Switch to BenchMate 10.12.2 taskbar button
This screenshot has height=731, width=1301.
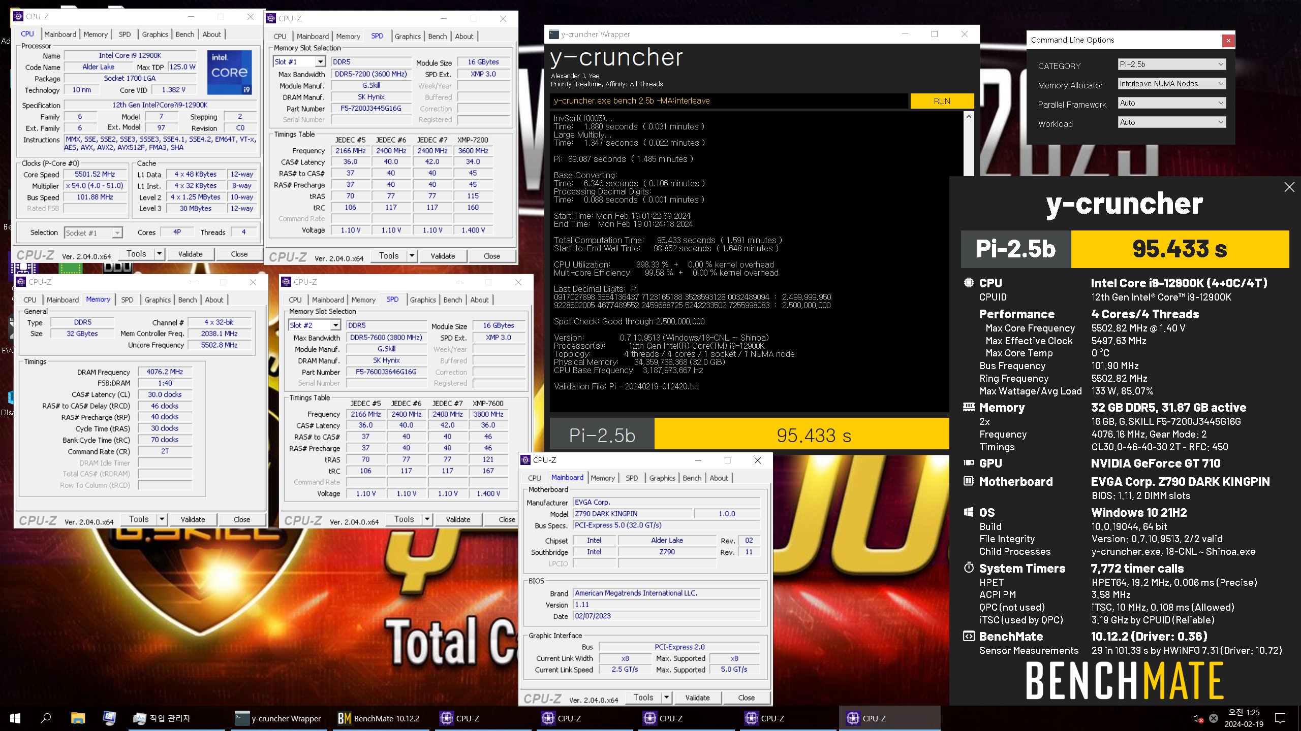tap(380, 718)
